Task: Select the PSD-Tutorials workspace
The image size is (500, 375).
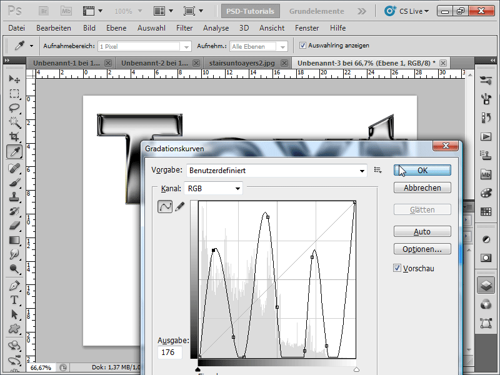Action: tap(251, 11)
